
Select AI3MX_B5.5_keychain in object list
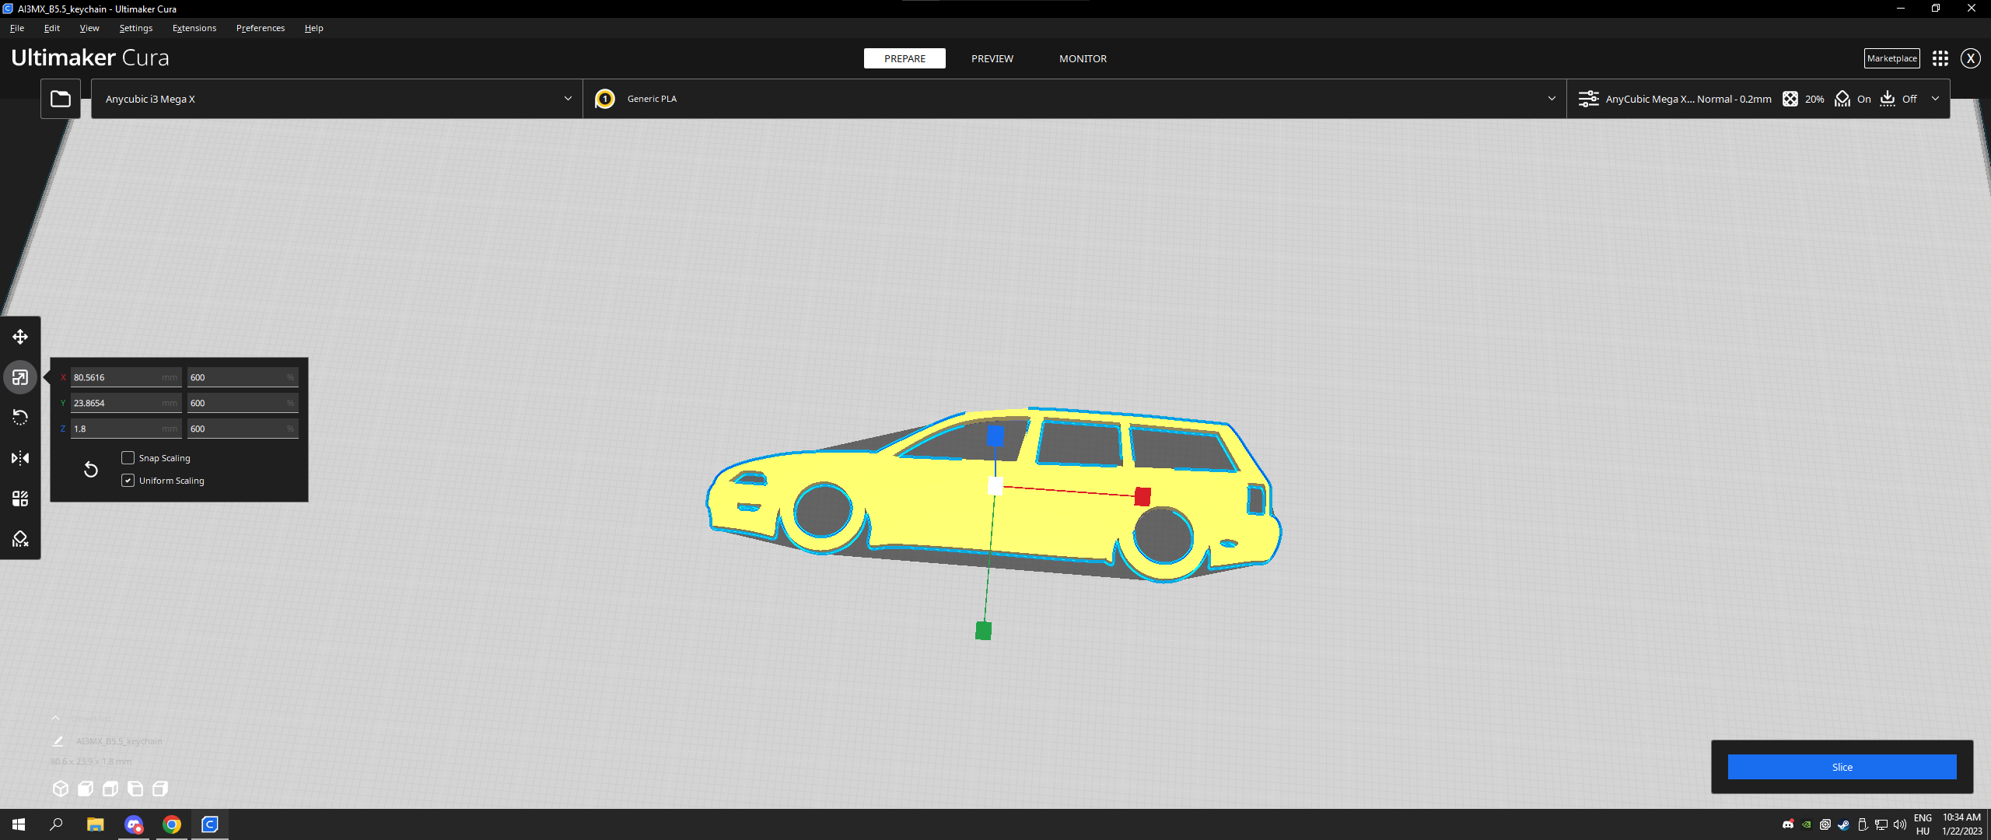119,741
